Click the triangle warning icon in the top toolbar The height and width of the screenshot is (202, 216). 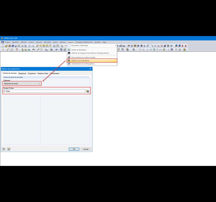tap(158, 46)
